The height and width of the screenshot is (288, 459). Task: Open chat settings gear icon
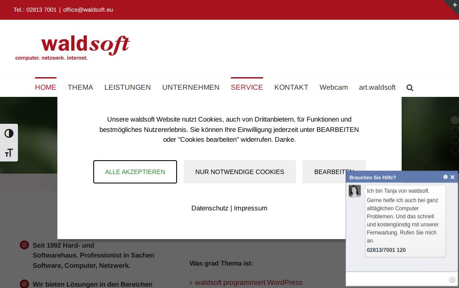tap(446, 177)
